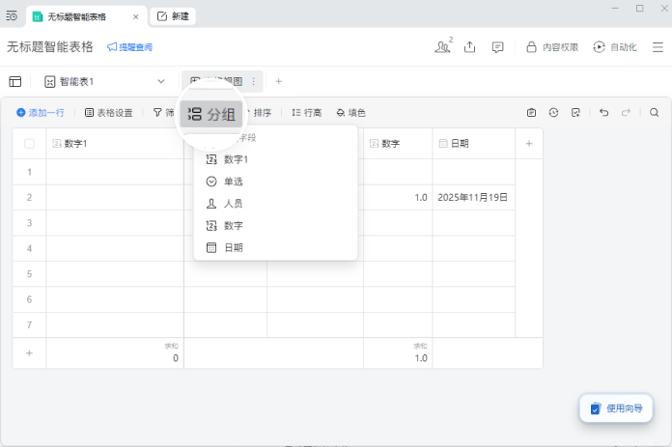The image size is (672, 447).
Task: Open the collaborators icon
Action: click(x=443, y=46)
